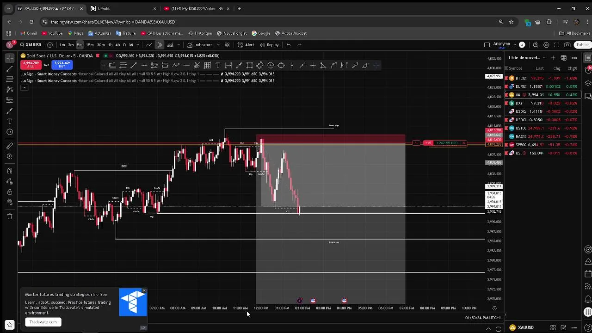Select the ruler measure tool
592x333 pixels.
(10, 146)
